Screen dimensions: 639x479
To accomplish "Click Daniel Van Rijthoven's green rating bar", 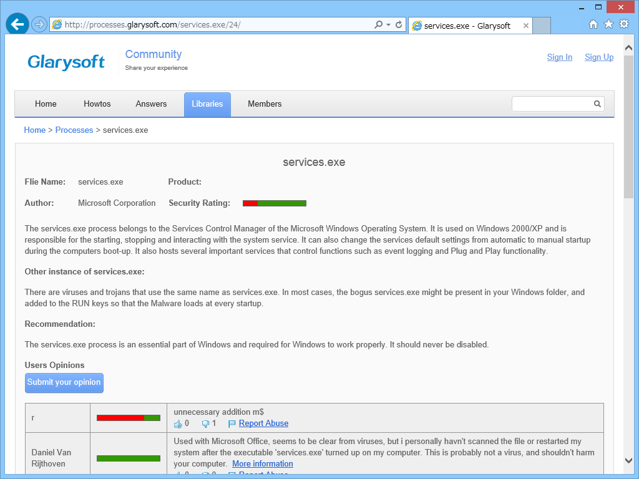I will [x=129, y=458].
